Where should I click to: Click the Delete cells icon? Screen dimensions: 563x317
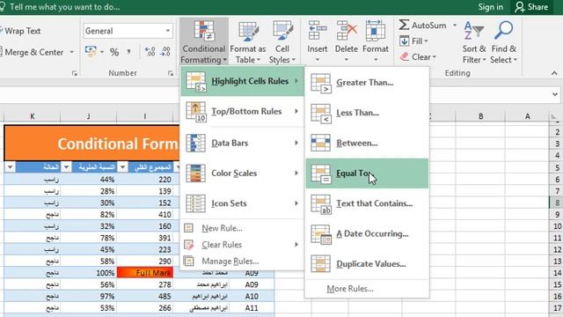tap(346, 30)
